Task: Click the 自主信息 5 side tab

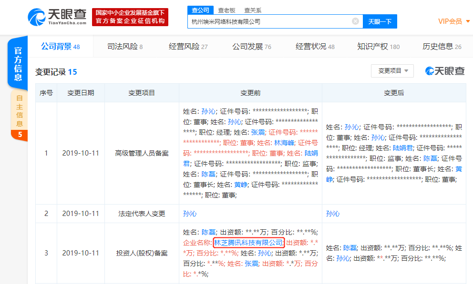Action: [19, 116]
